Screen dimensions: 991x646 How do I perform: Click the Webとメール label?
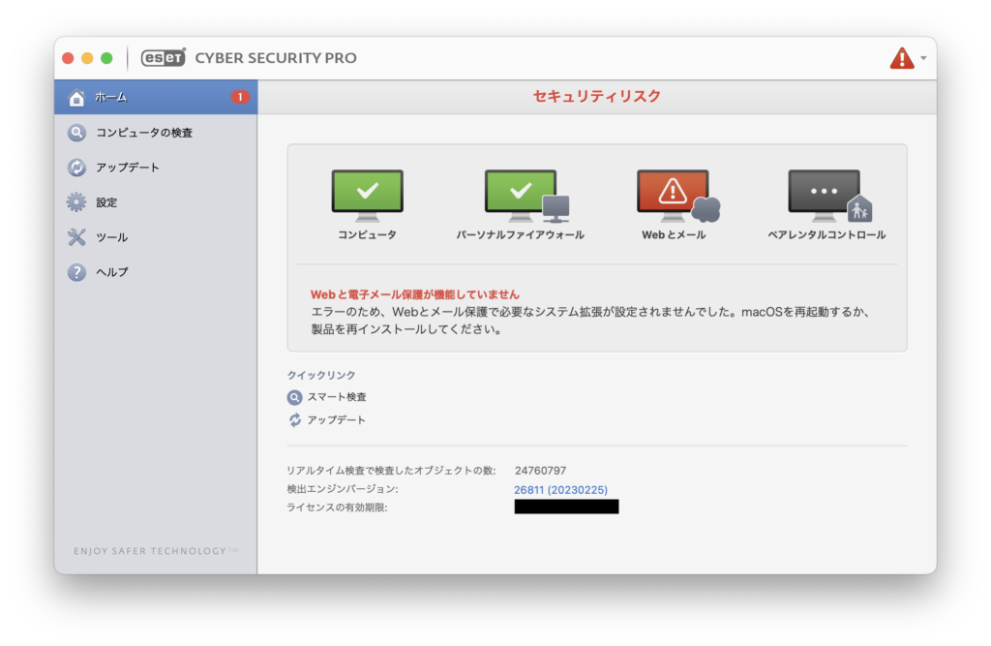pos(674,234)
